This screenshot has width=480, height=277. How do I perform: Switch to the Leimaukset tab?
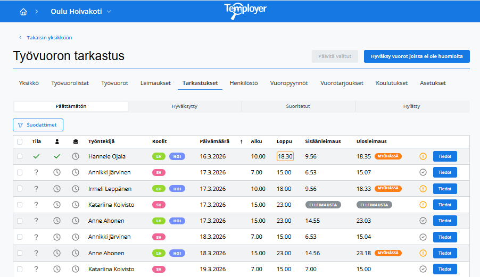click(x=155, y=83)
